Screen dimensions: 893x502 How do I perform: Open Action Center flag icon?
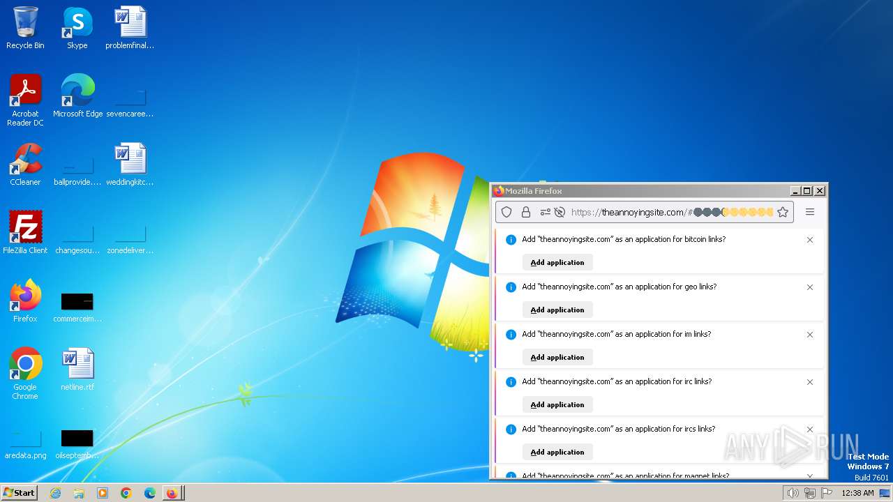826,493
